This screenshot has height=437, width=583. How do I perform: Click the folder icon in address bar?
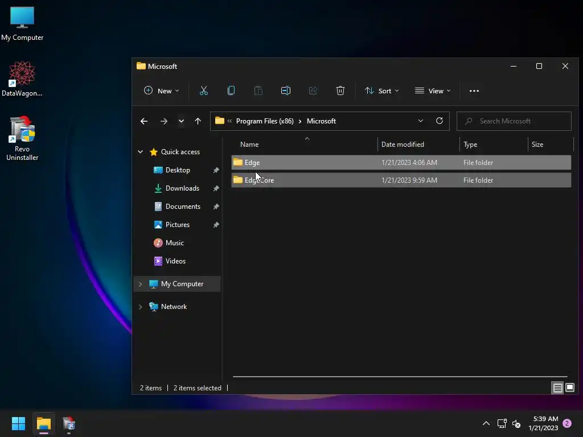pos(220,121)
